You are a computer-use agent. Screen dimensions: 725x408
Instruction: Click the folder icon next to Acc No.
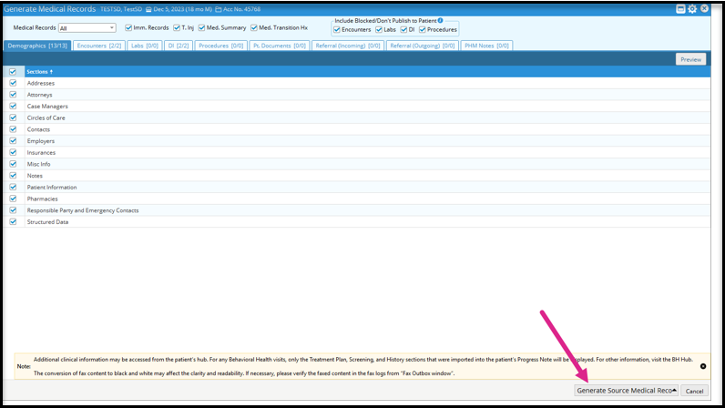click(219, 9)
